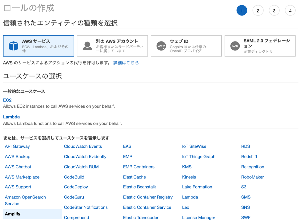
Task: Select CodeBuild service
Action: coord(74,177)
